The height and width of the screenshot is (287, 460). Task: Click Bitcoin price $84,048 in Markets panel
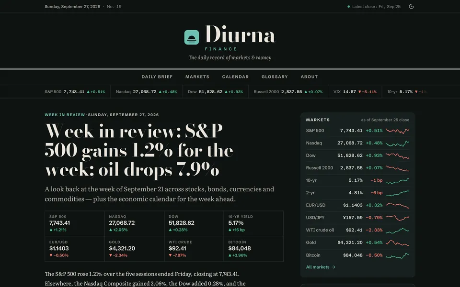(x=353, y=255)
